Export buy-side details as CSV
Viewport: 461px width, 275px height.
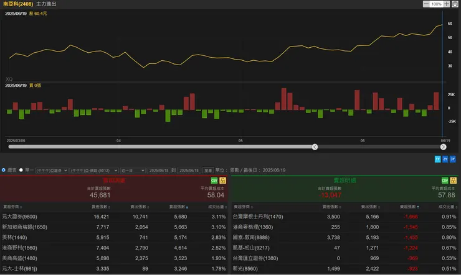click(x=214, y=180)
